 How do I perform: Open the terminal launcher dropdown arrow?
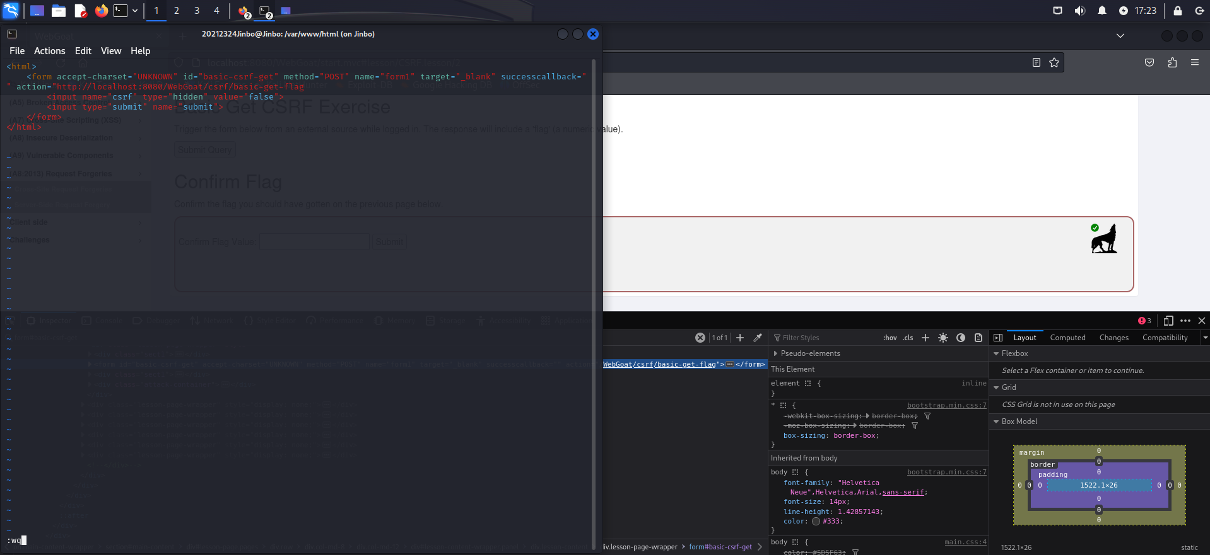(135, 11)
